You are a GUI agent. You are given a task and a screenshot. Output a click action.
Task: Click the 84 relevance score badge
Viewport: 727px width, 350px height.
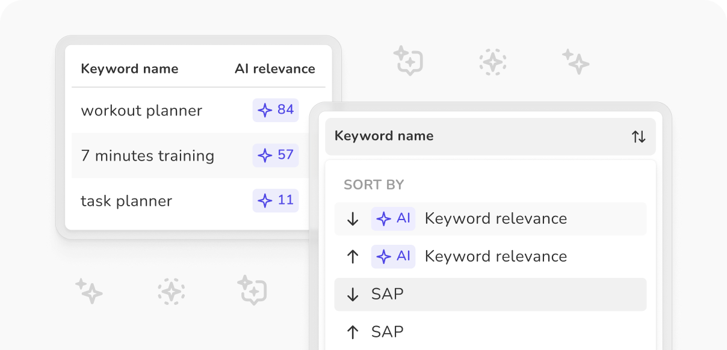click(275, 110)
